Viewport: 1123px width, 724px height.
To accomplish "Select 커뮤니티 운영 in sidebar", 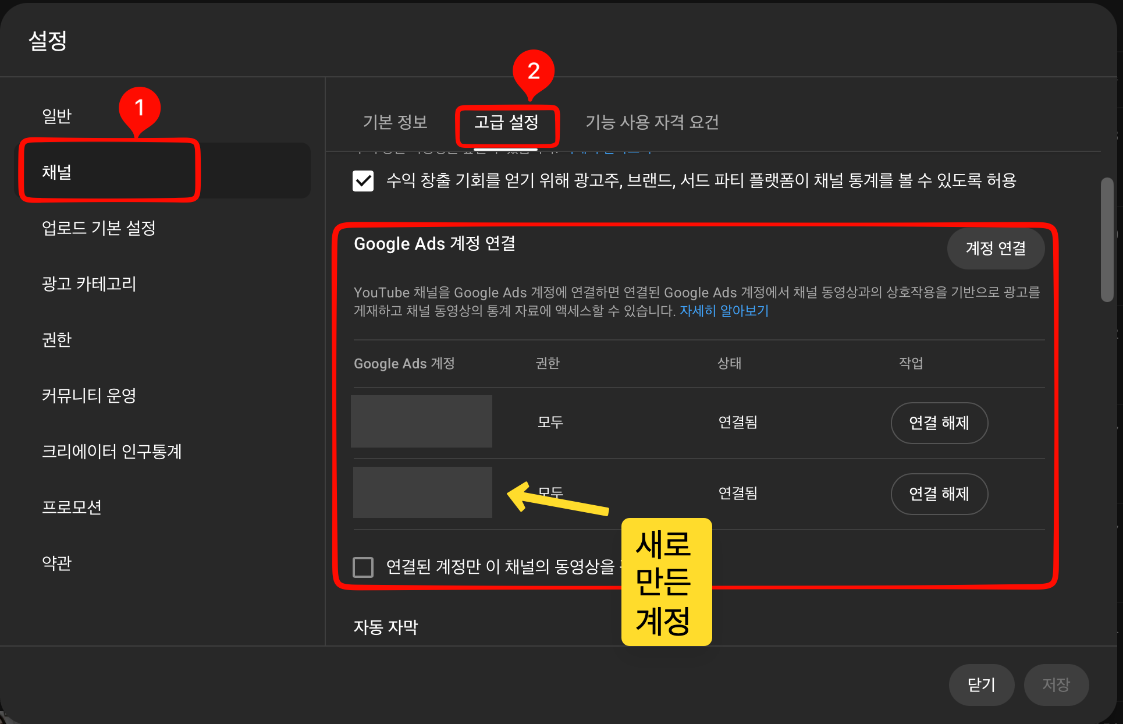I will pos(88,395).
